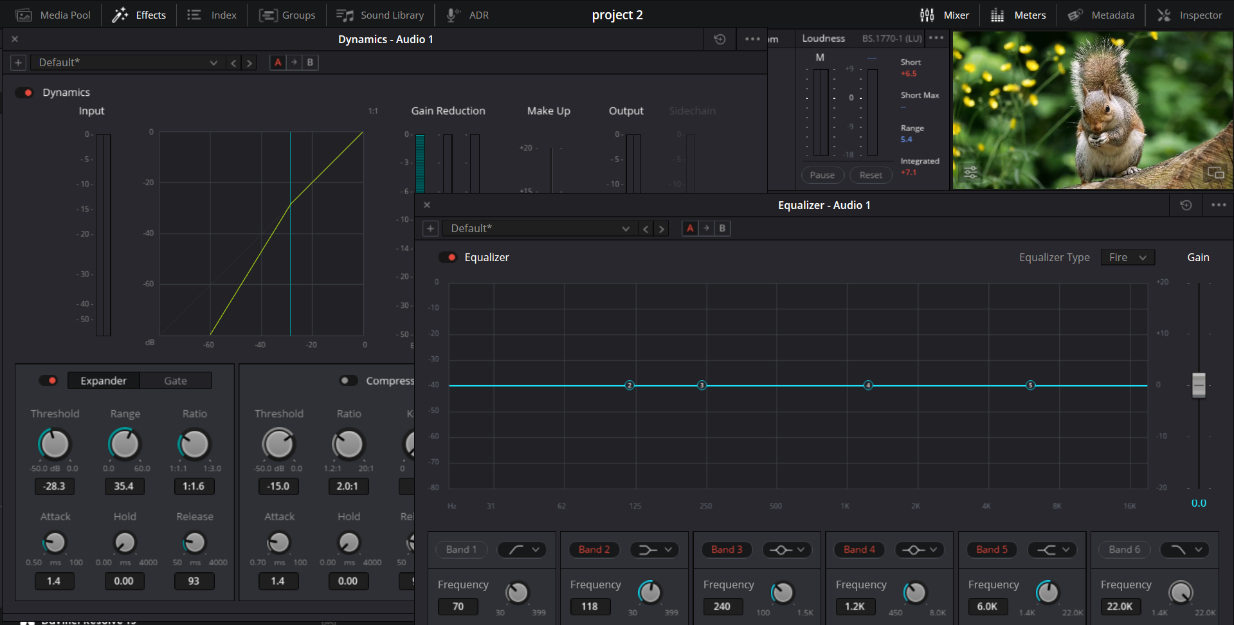
Task: Reset Equalizer plugin settings icon
Action: pos(1186,205)
